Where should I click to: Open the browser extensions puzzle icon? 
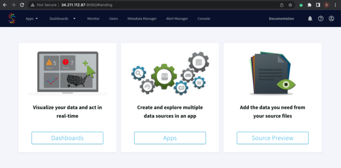point(309,5)
